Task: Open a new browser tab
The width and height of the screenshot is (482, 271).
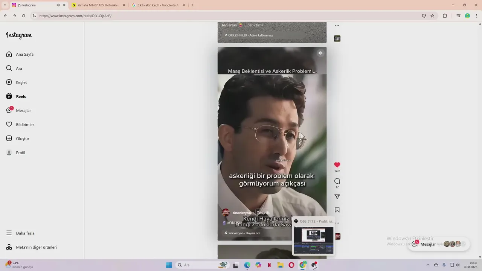Action: 193,5
